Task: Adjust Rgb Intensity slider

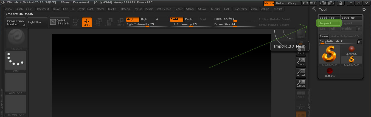Action: click(147, 25)
